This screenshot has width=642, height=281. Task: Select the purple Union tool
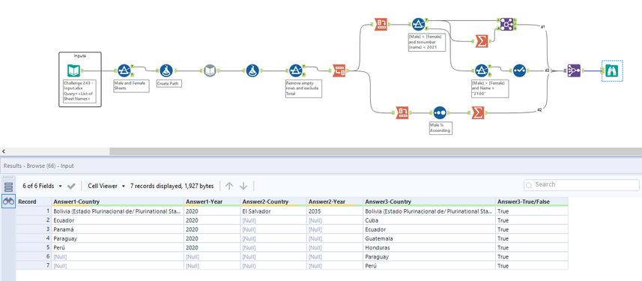574,70
